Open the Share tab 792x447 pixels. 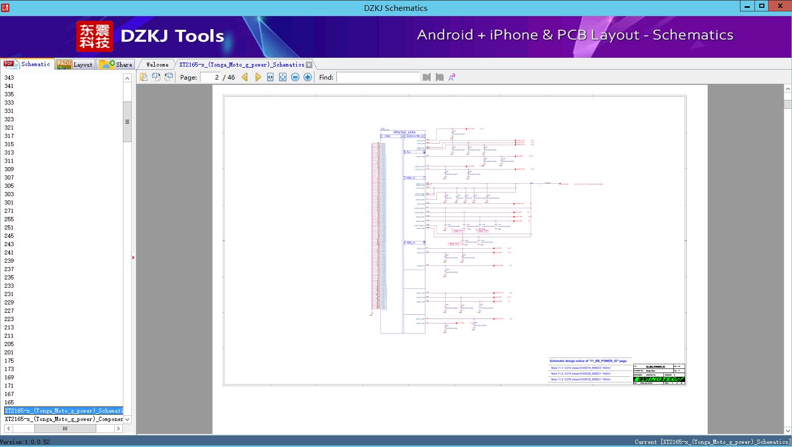[117, 65]
